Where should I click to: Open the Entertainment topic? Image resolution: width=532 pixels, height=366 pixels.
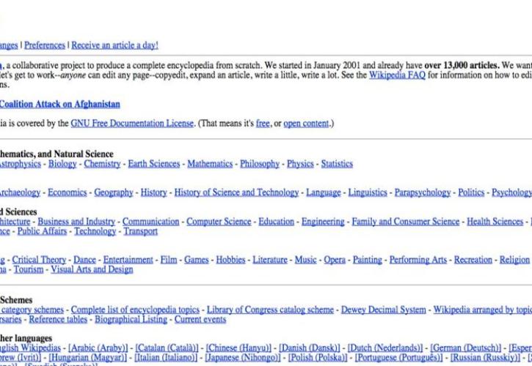[x=128, y=260]
